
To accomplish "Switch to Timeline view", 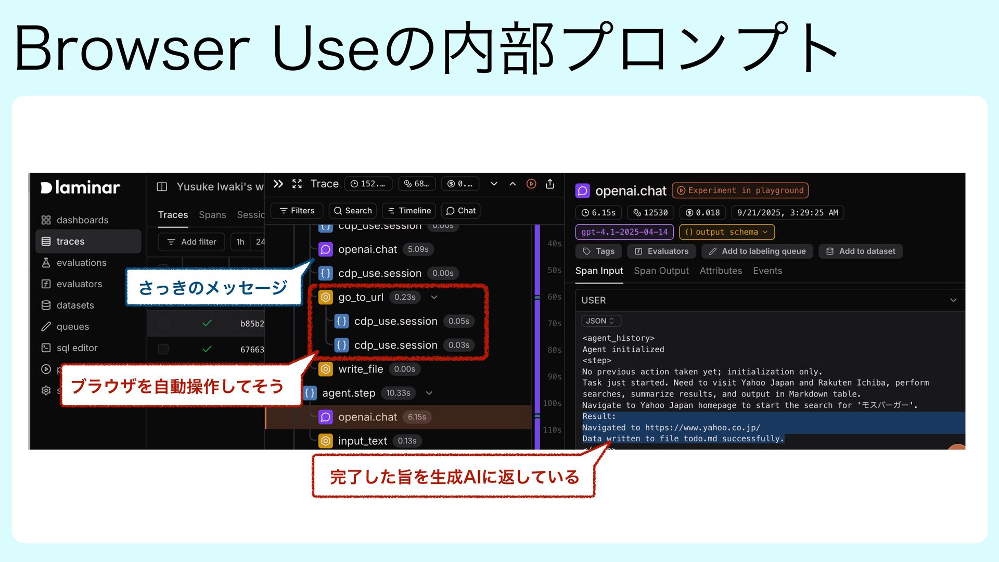I will pos(409,211).
